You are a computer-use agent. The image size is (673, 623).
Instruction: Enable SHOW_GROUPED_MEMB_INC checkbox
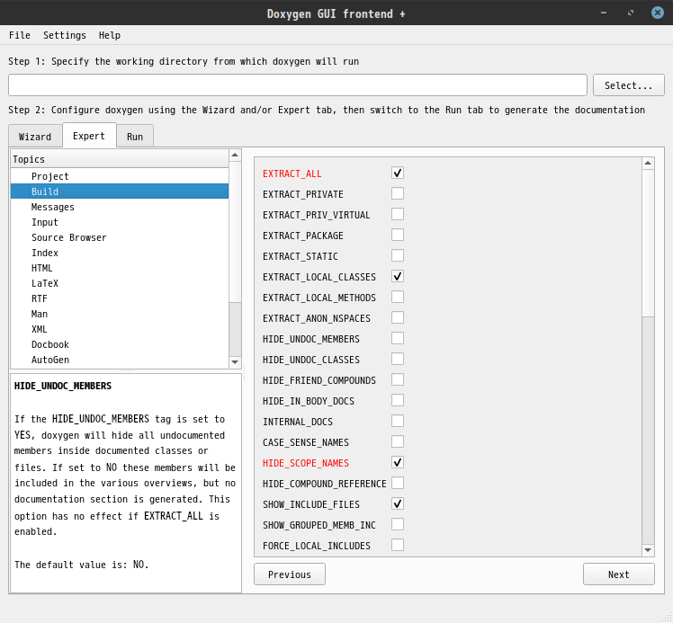pos(398,524)
